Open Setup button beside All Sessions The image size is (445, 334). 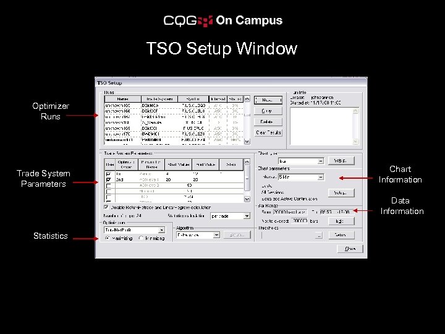(341, 193)
